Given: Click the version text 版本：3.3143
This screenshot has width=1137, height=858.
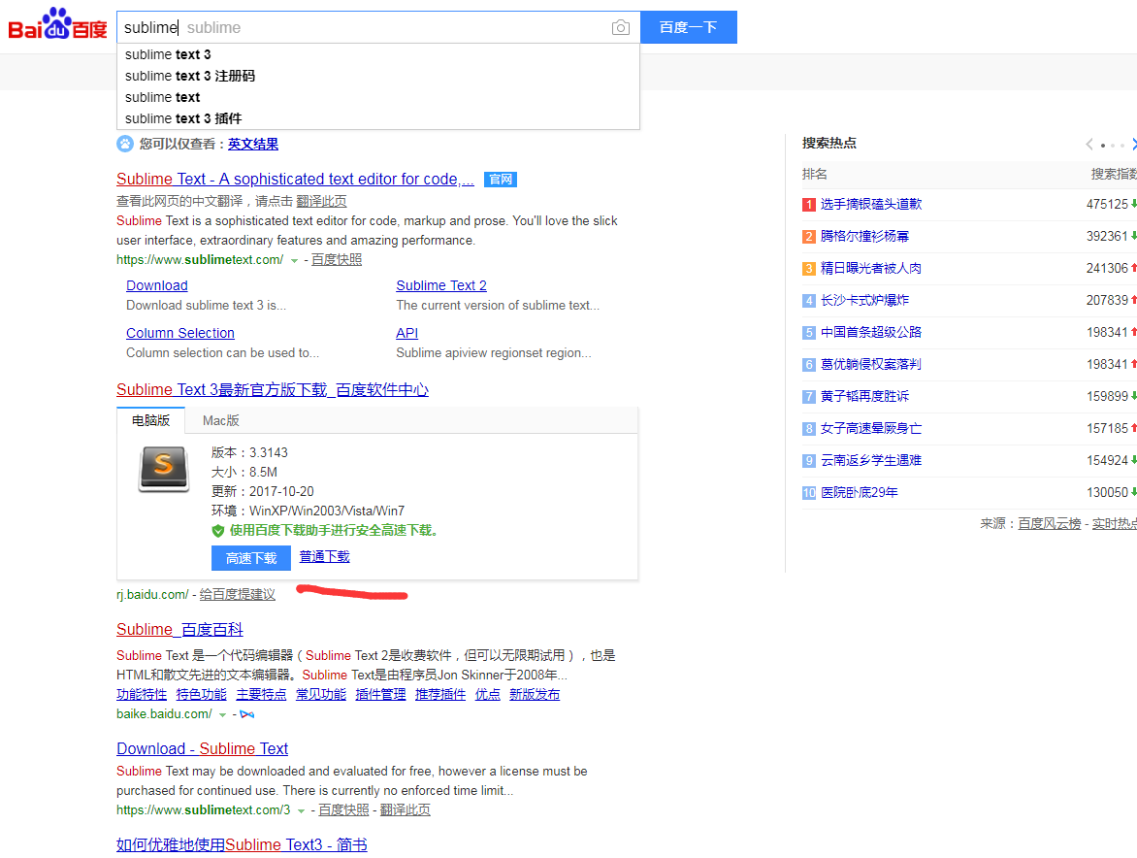Looking at the screenshot, I should click(x=249, y=452).
